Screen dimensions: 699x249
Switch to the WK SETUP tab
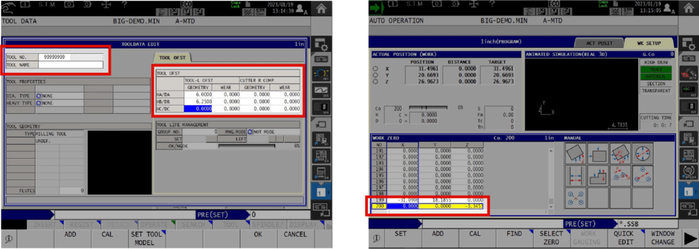648,43
